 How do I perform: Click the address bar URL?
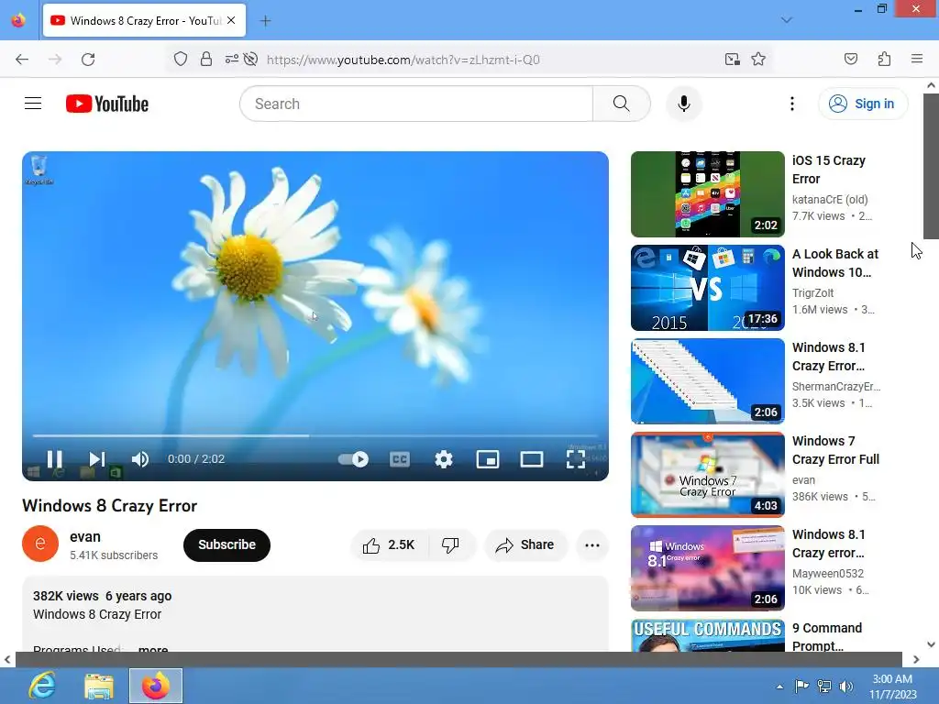pos(403,60)
